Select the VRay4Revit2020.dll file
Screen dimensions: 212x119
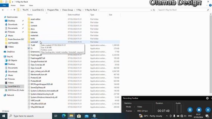[38, 104]
